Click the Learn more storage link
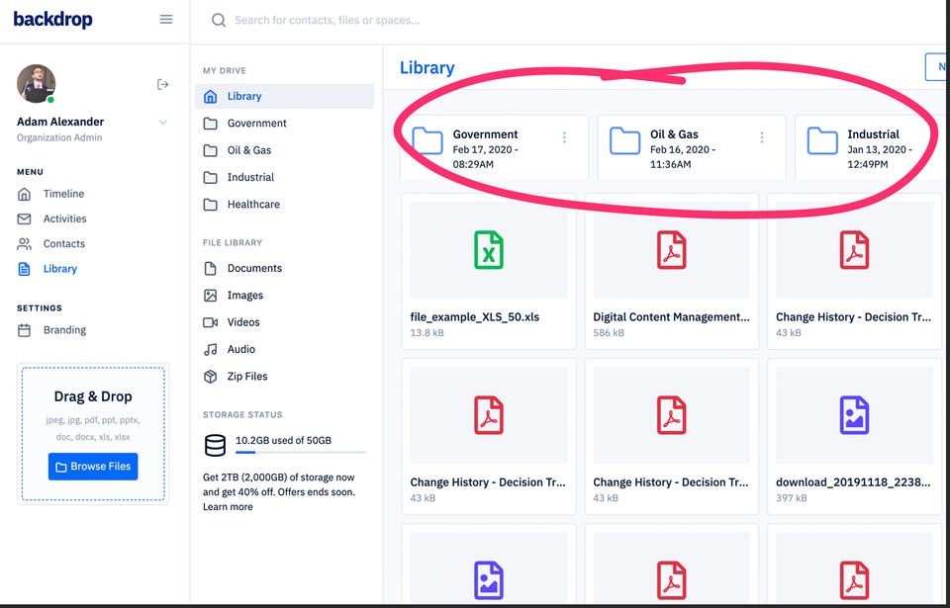 [x=228, y=507]
